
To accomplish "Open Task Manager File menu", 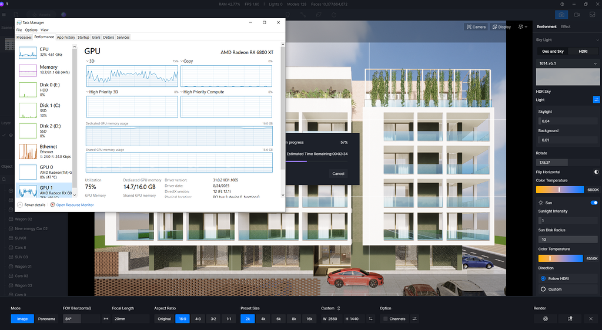I will point(19,30).
